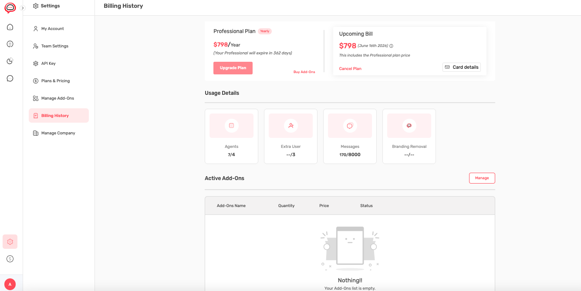Image resolution: width=581 pixels, height=291 pixels.
Task: Cancel the current plan
Action: [350, 68]
